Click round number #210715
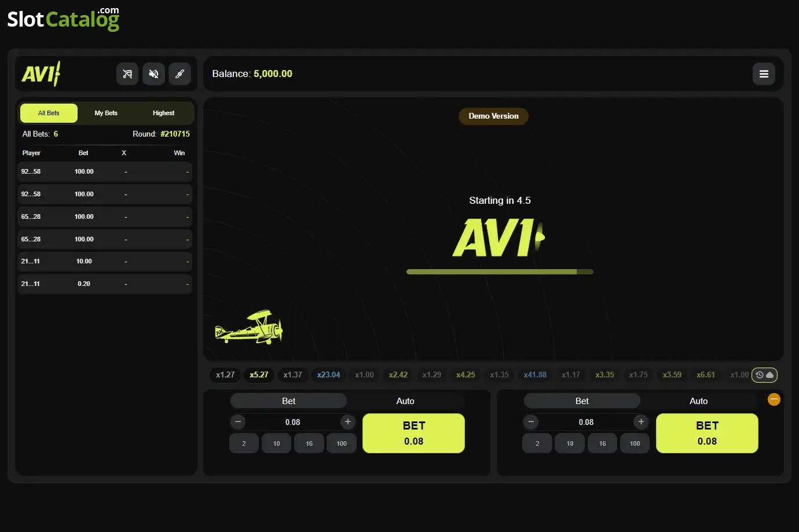Screen dimensions: 799x532 click(175, 134)
